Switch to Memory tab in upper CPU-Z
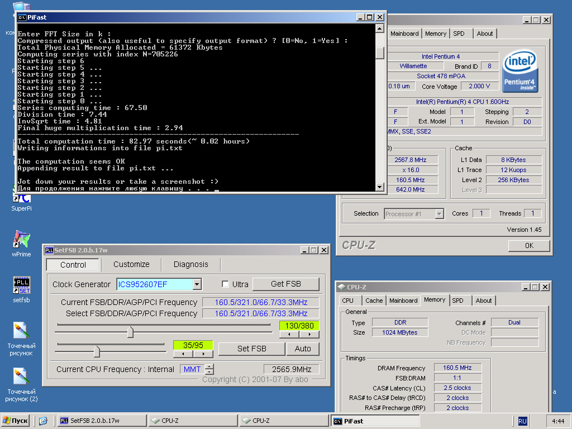Viewport: 572px width, 429px height. [x=436, y=34]
